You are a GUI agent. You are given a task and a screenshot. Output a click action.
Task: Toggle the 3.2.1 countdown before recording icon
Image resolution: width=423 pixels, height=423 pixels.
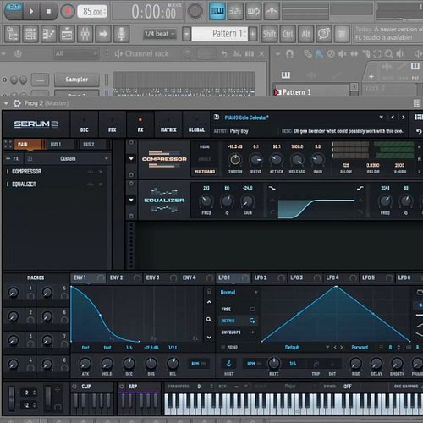235,12
